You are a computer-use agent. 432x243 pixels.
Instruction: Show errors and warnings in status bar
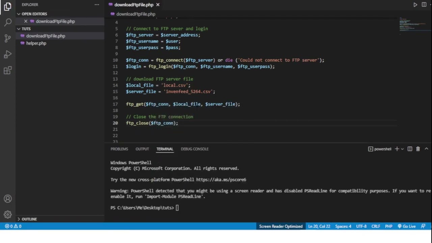[13, 226]
